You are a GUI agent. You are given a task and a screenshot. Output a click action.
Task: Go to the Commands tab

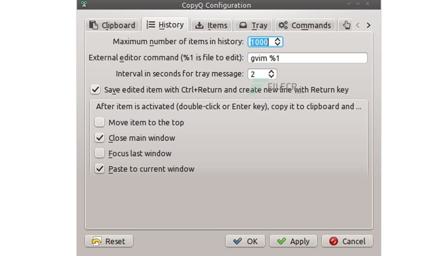pyautogui.click(x=305, y=25)
